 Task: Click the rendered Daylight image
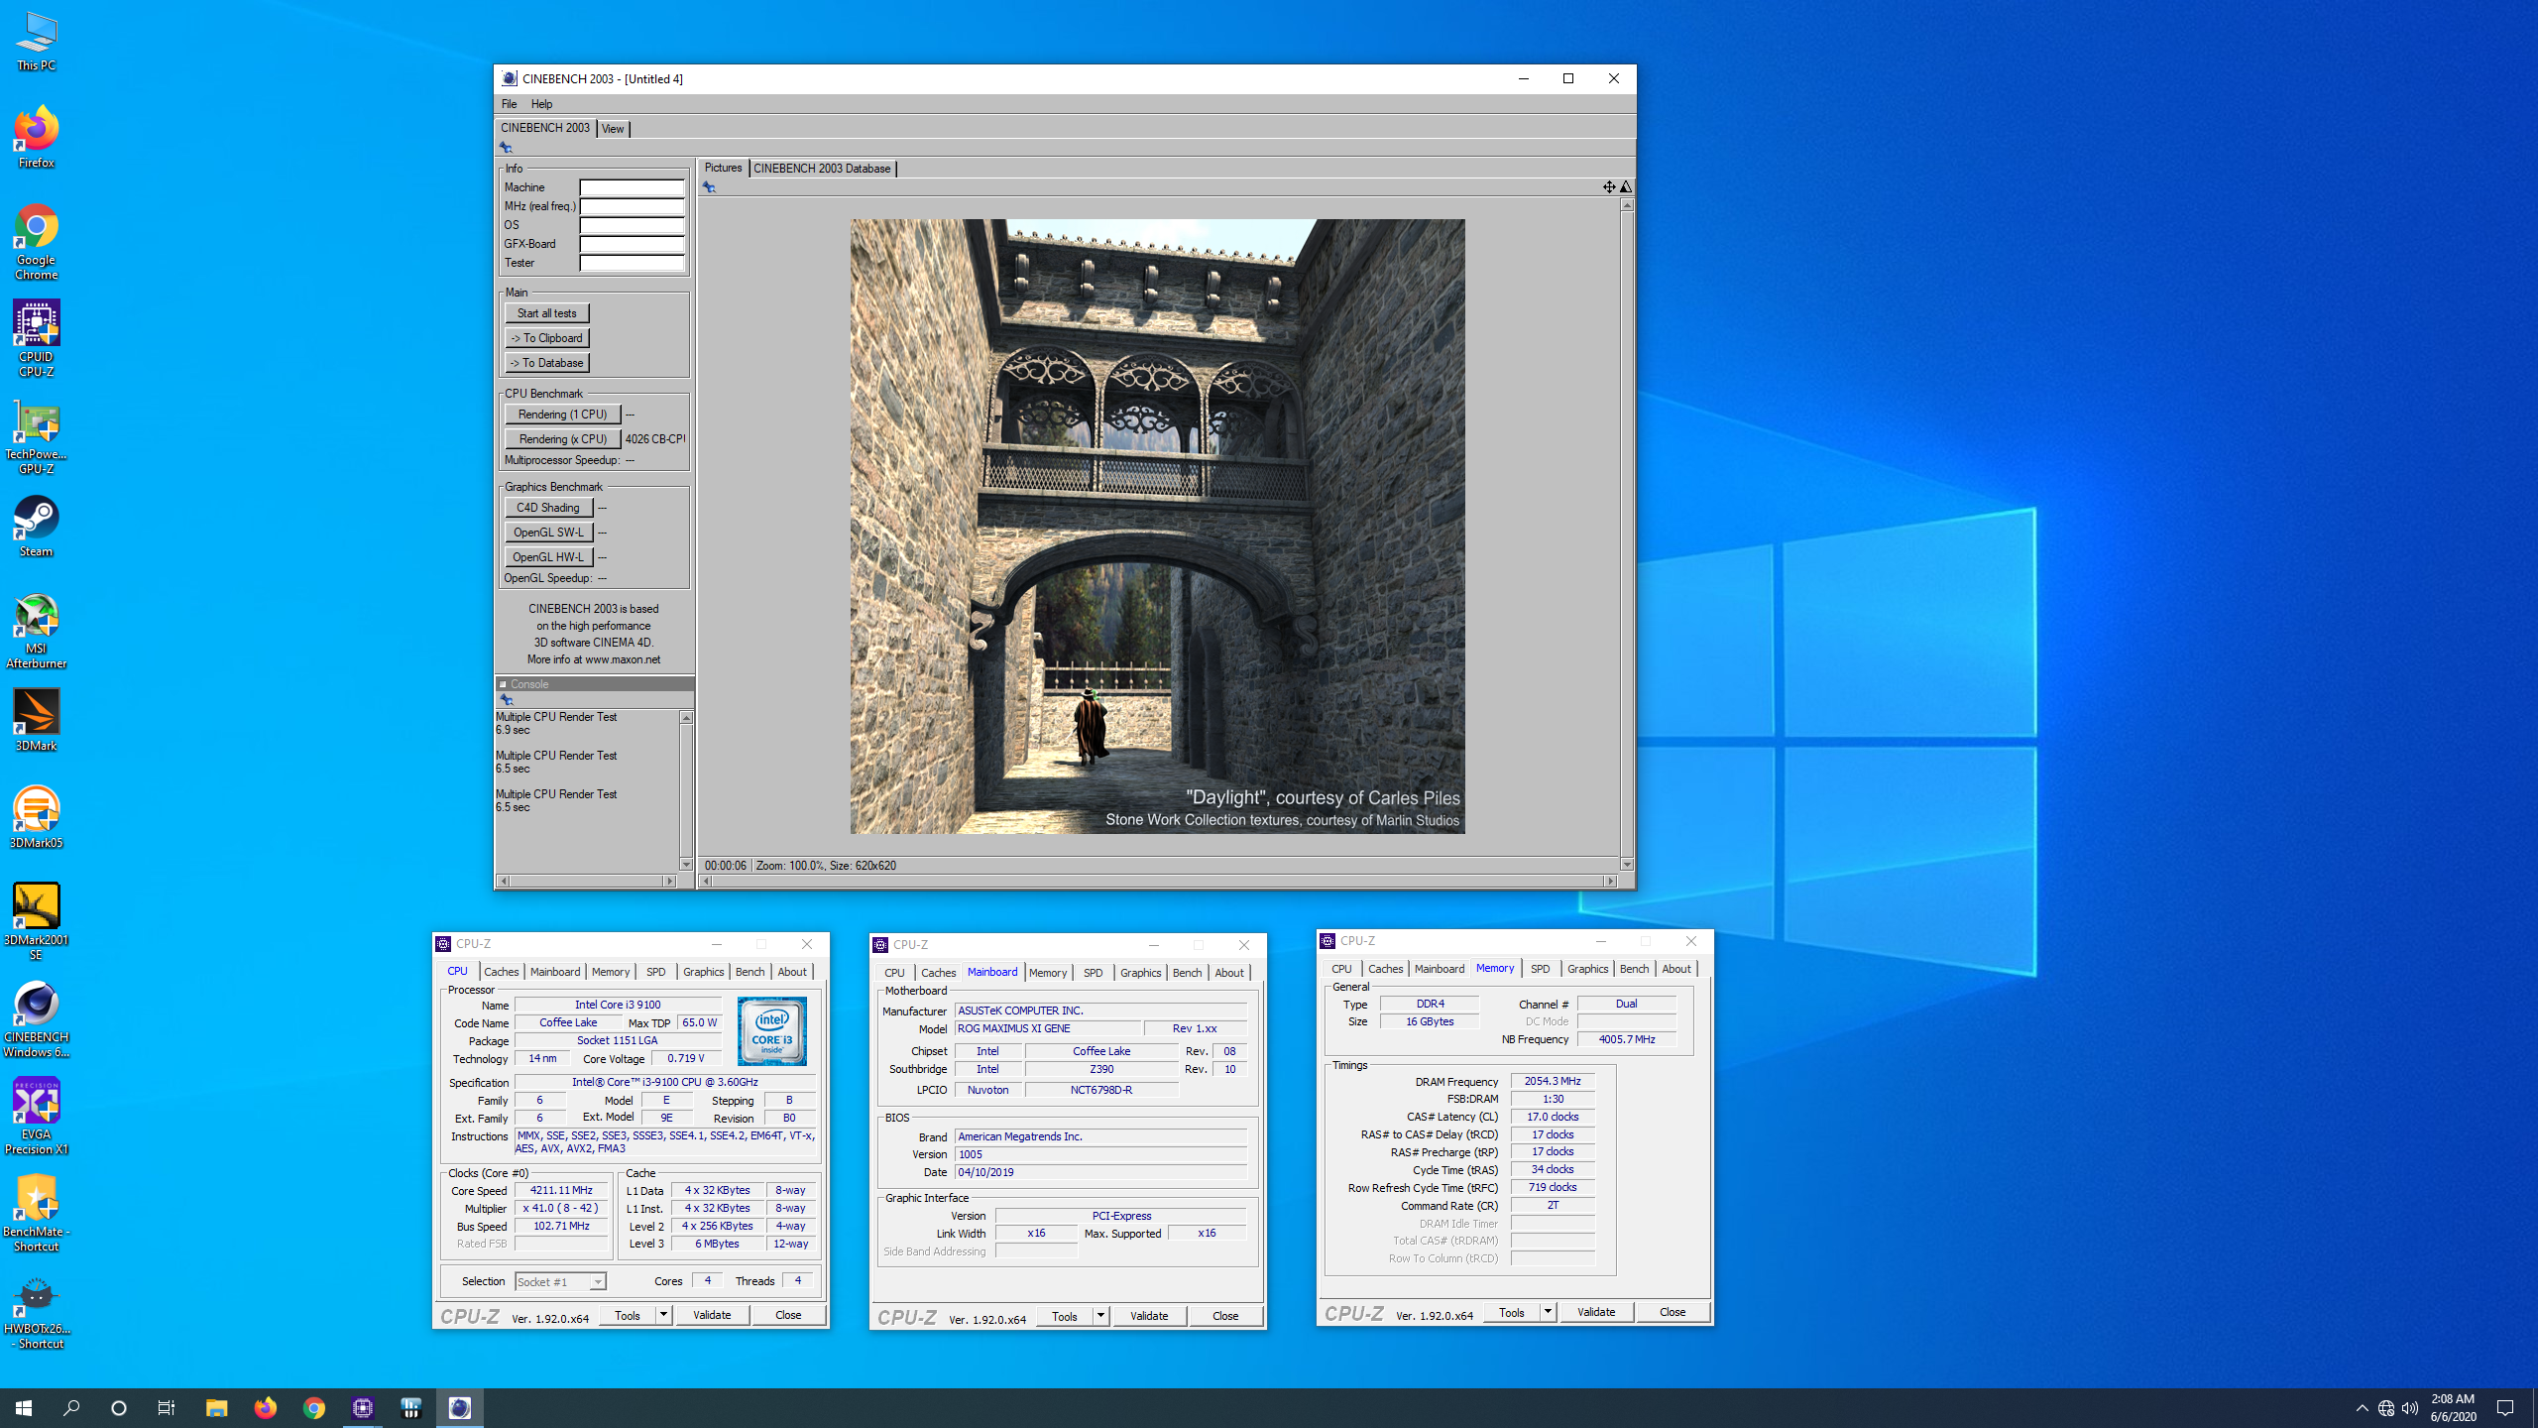(1157, 527)
